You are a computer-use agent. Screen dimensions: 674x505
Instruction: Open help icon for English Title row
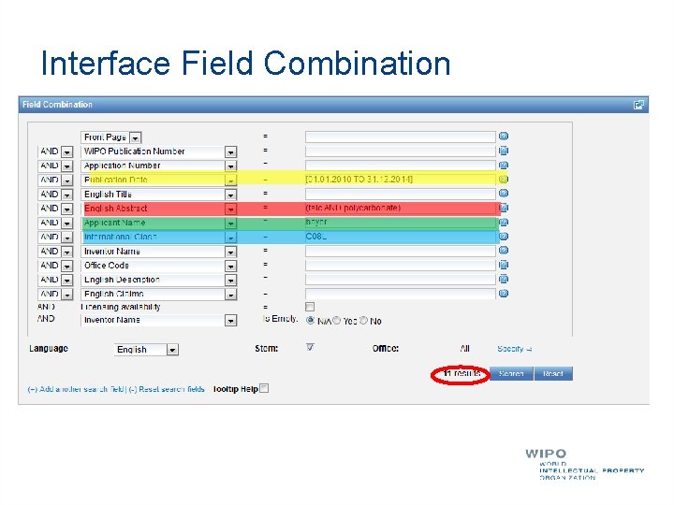coord(504,194)
